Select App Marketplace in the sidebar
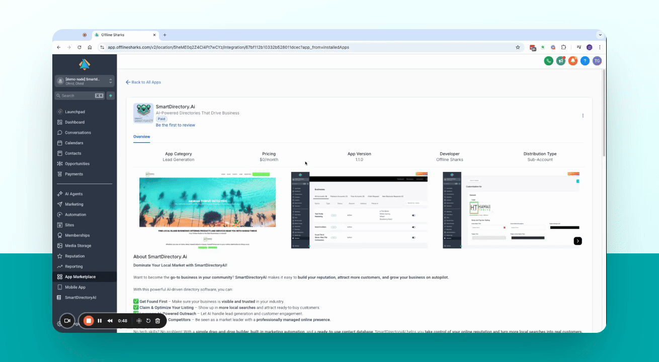This screenshot has width=659, height=362. (x=85, y=277)
